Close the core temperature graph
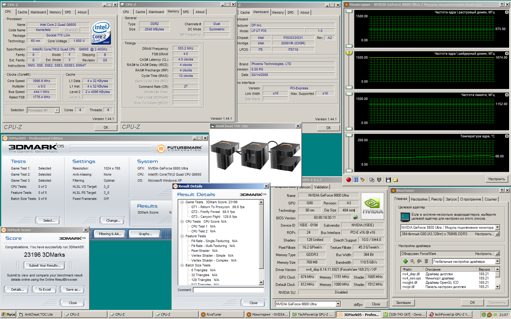 click(x=507, y=136)
